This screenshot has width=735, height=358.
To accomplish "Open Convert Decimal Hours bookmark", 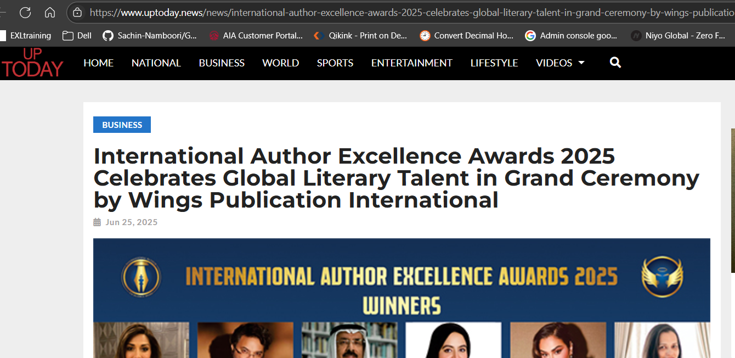I will 467,36.
